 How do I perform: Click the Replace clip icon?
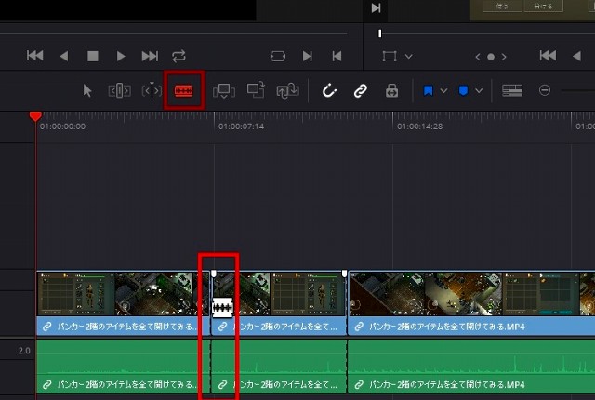(x=287, y=90)
